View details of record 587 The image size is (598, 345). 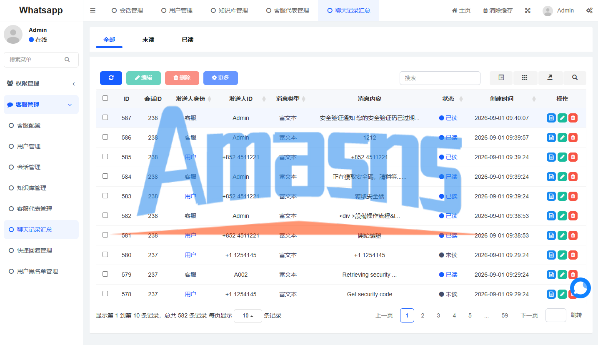[551, 118]
